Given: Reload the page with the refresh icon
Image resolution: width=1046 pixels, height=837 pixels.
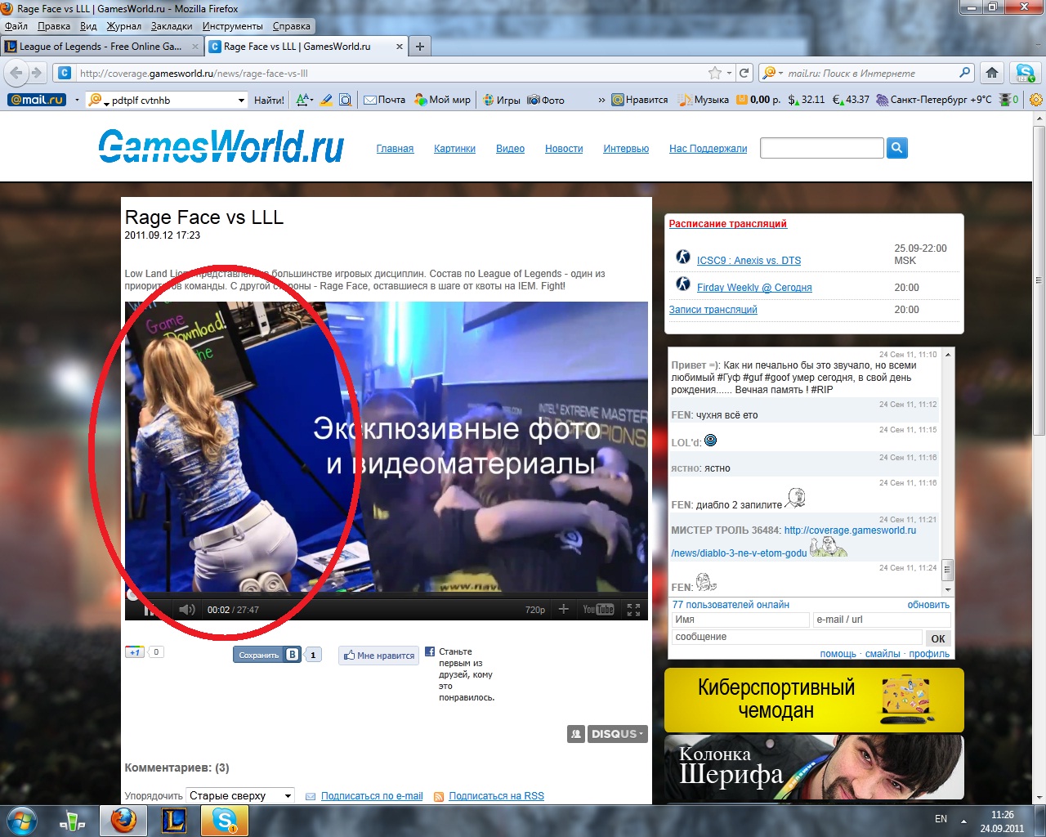Looking at the screenshot, I should (x=744, y=73).
